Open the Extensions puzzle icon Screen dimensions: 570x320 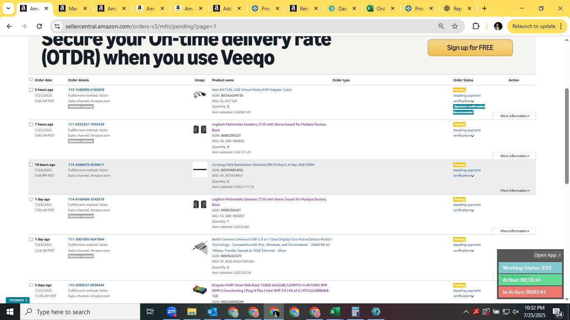pos(476,26)
